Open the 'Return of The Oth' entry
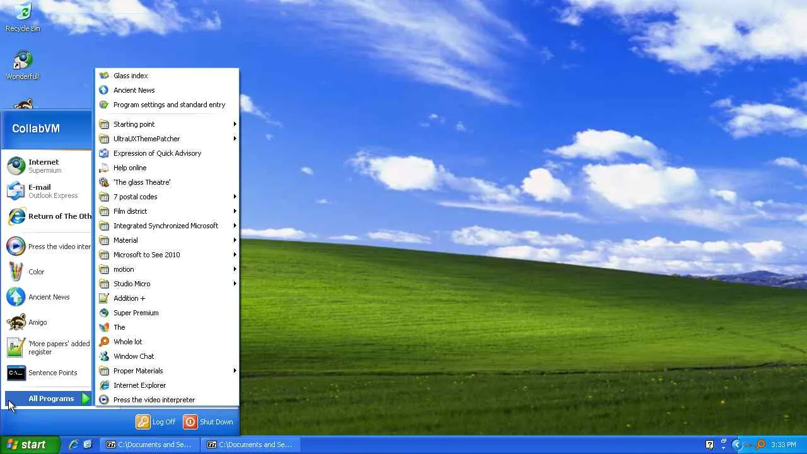Image resolution: width=807 pixels, height=454 pixels. [x=49, y=216]
